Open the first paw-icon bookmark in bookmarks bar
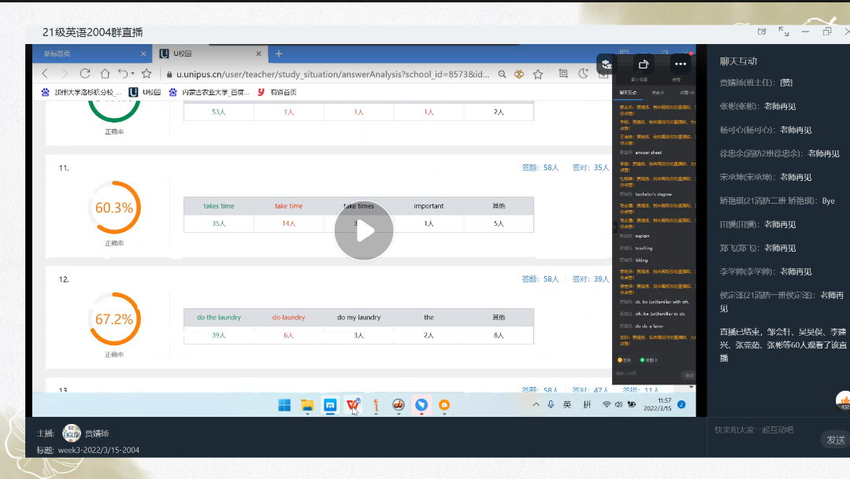This screenshot has width=850, height=479. click(81, 92)
